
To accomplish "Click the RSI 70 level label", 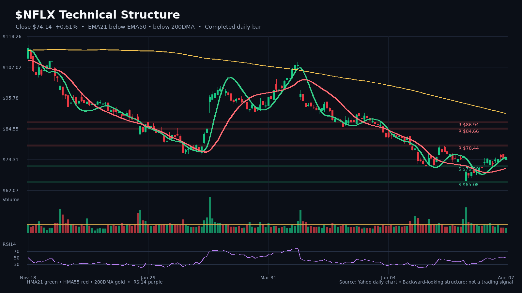I will click(17, 251).
